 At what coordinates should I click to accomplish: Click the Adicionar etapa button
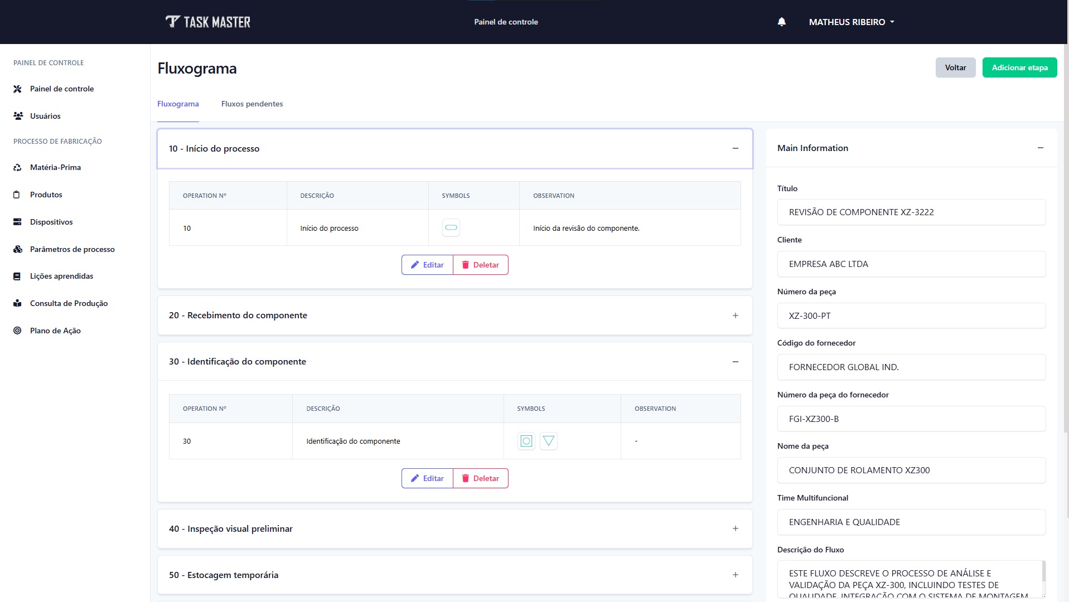(1019, 67)
